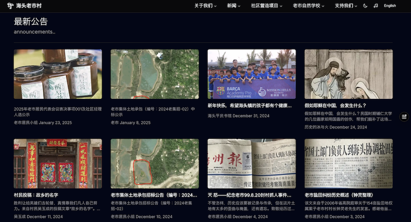411x222 pixels.
Task: Click the announcements.. subtitle text
Action: (x=35, y=32)
